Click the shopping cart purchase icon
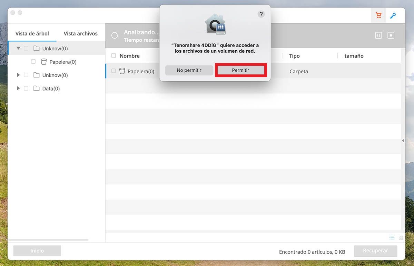Viewport: 414px width, 266px height. click(378, 16)
